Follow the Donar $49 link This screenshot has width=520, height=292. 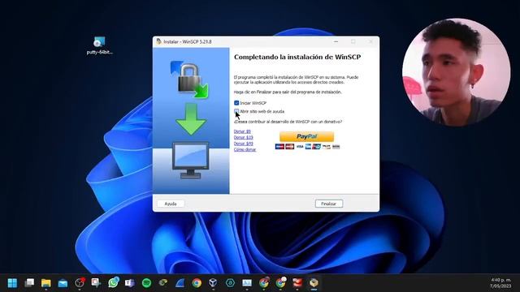(x=244, y=144)
